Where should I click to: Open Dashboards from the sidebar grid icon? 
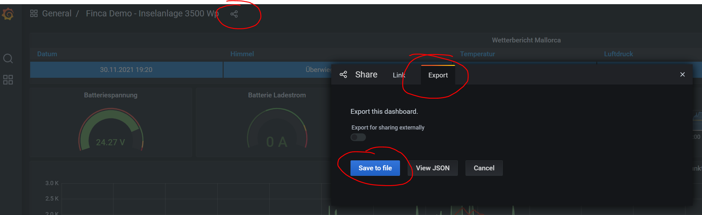(8, 80)
